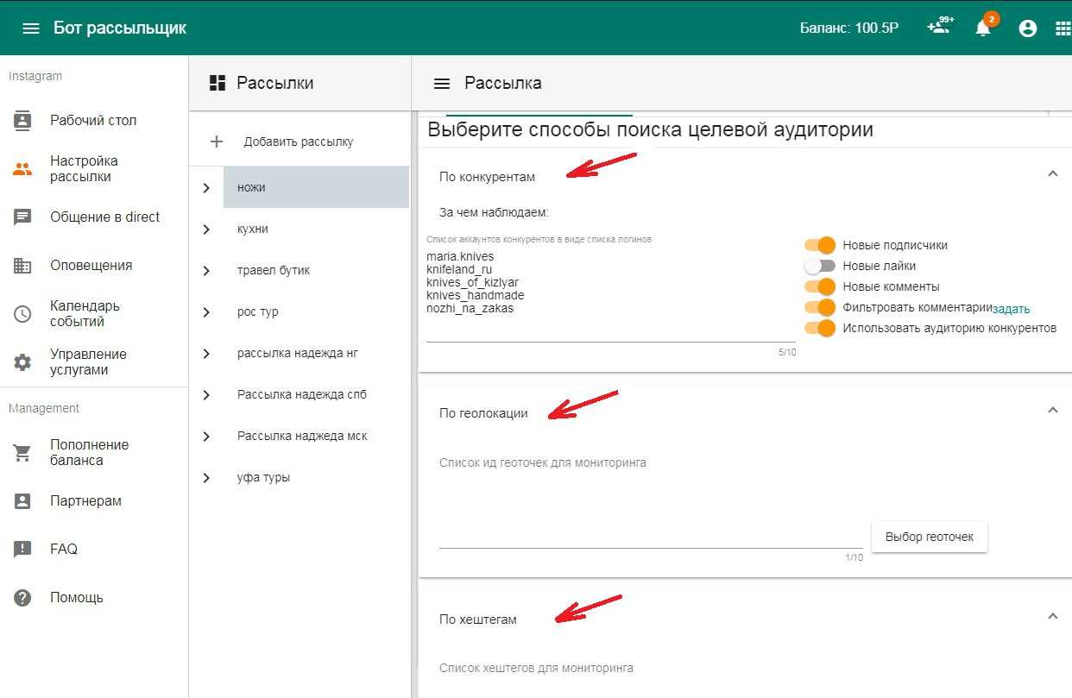Image resolution: width=1072 pixels, height=698 pixels.
Task: Click the add-users icon with 99+ badge
Action: point(937,28)
